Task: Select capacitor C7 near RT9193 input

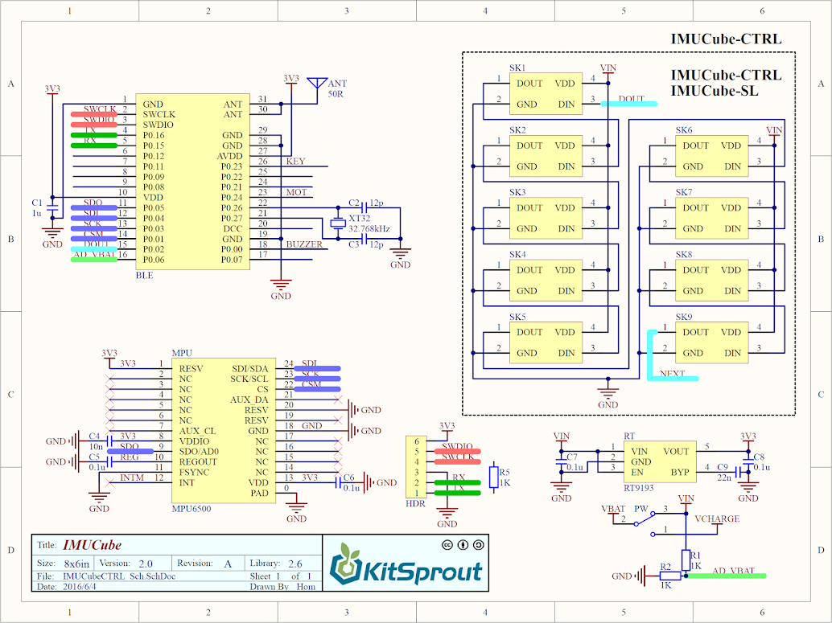Action: [x=562, y=461]
